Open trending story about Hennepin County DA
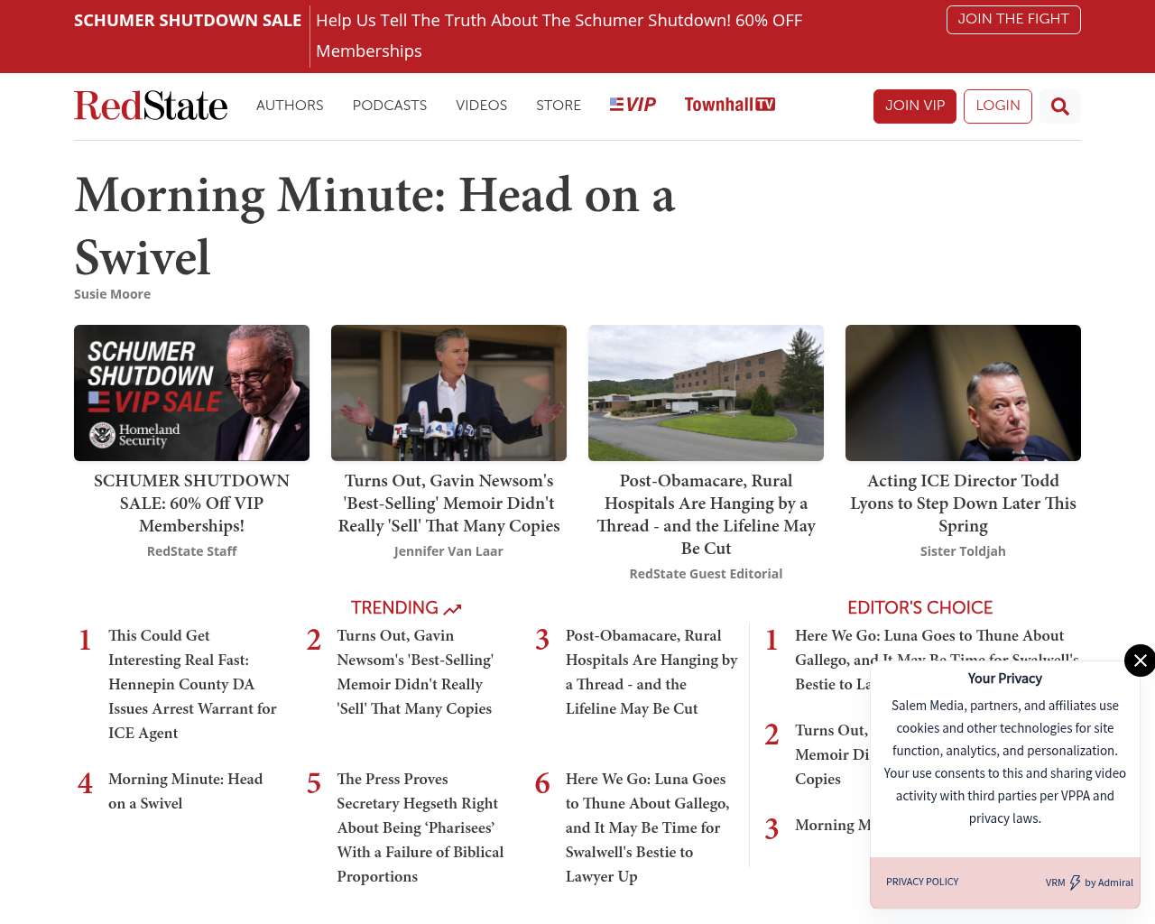This screenshot has height=924, width=1155. coord(192,684)
